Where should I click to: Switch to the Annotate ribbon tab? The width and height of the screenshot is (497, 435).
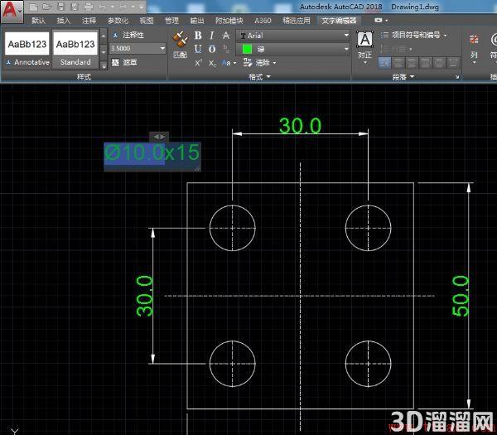89,21
